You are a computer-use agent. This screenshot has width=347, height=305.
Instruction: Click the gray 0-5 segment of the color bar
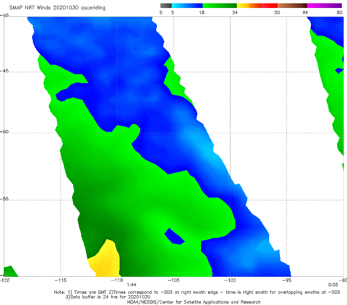click(x=166, y=6)
